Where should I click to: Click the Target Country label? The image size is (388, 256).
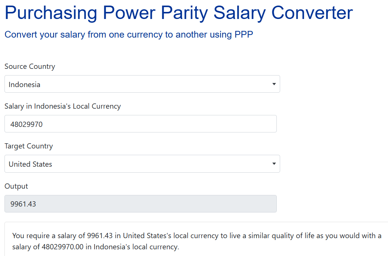coord(29,146)
